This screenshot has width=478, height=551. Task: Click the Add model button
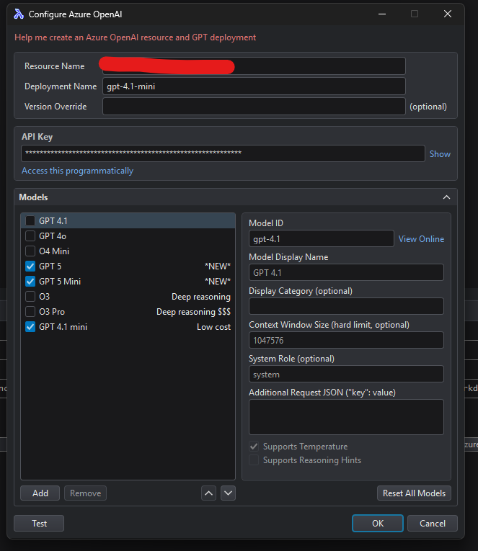40,493
